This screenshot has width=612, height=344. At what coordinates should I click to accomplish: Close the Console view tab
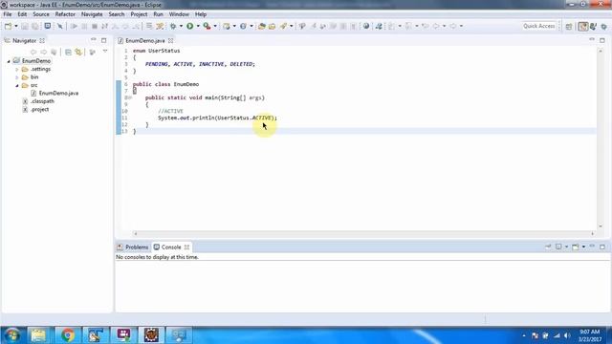click(187, 247)
